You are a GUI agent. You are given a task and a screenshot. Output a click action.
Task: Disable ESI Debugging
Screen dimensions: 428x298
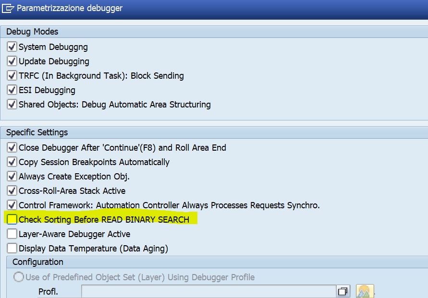tap(11, 90)
